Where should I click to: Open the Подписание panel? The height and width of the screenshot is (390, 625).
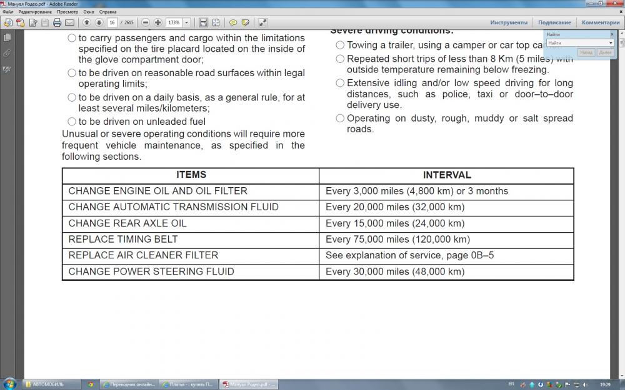(x=554, y=22)
